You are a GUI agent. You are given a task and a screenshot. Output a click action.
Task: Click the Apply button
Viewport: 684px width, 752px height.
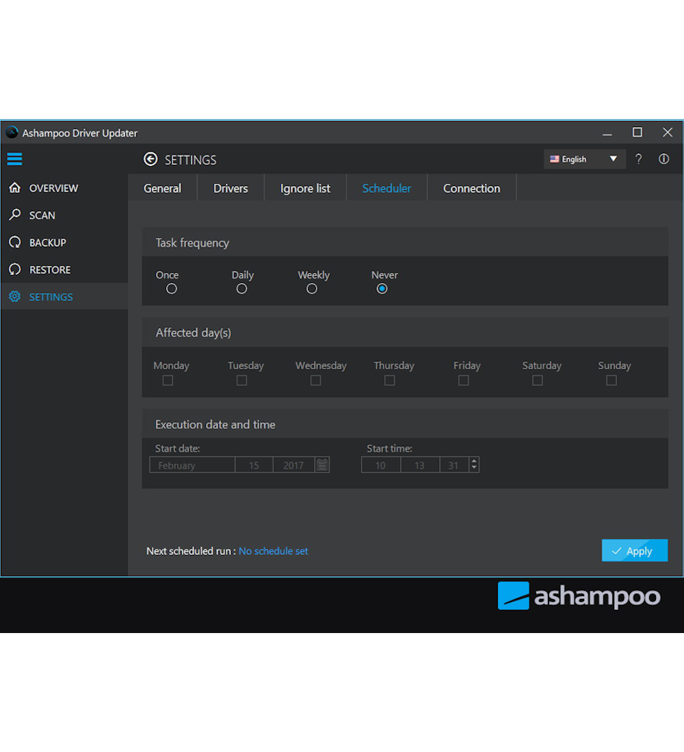(x=634, y=551)
